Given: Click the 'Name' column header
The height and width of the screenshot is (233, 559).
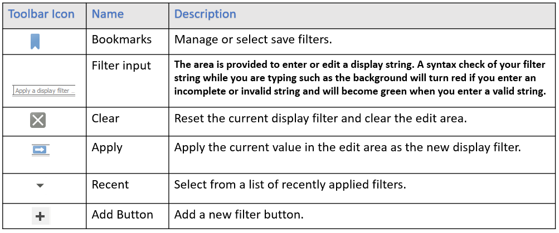Looking at the screenshot, I should tap(108, 14).
